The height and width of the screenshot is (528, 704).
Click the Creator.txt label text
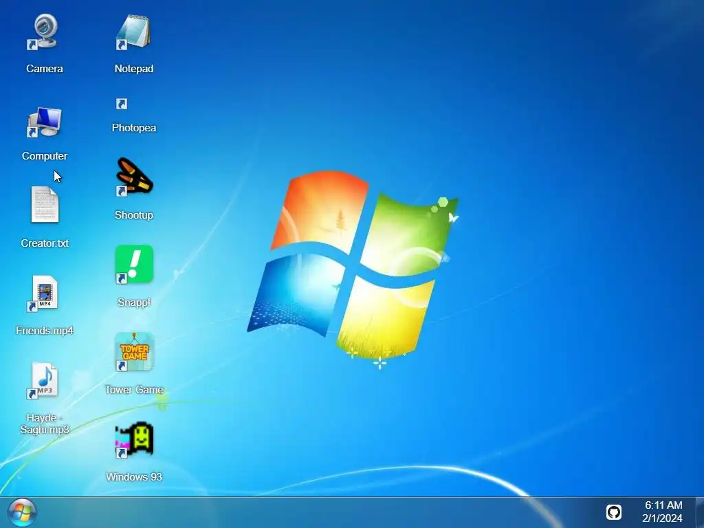[x=45, y=243]
